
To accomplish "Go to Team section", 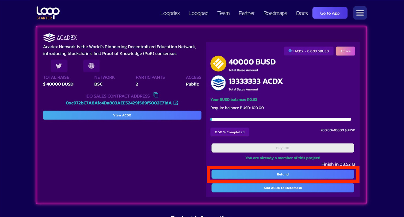I will [223, 13].
